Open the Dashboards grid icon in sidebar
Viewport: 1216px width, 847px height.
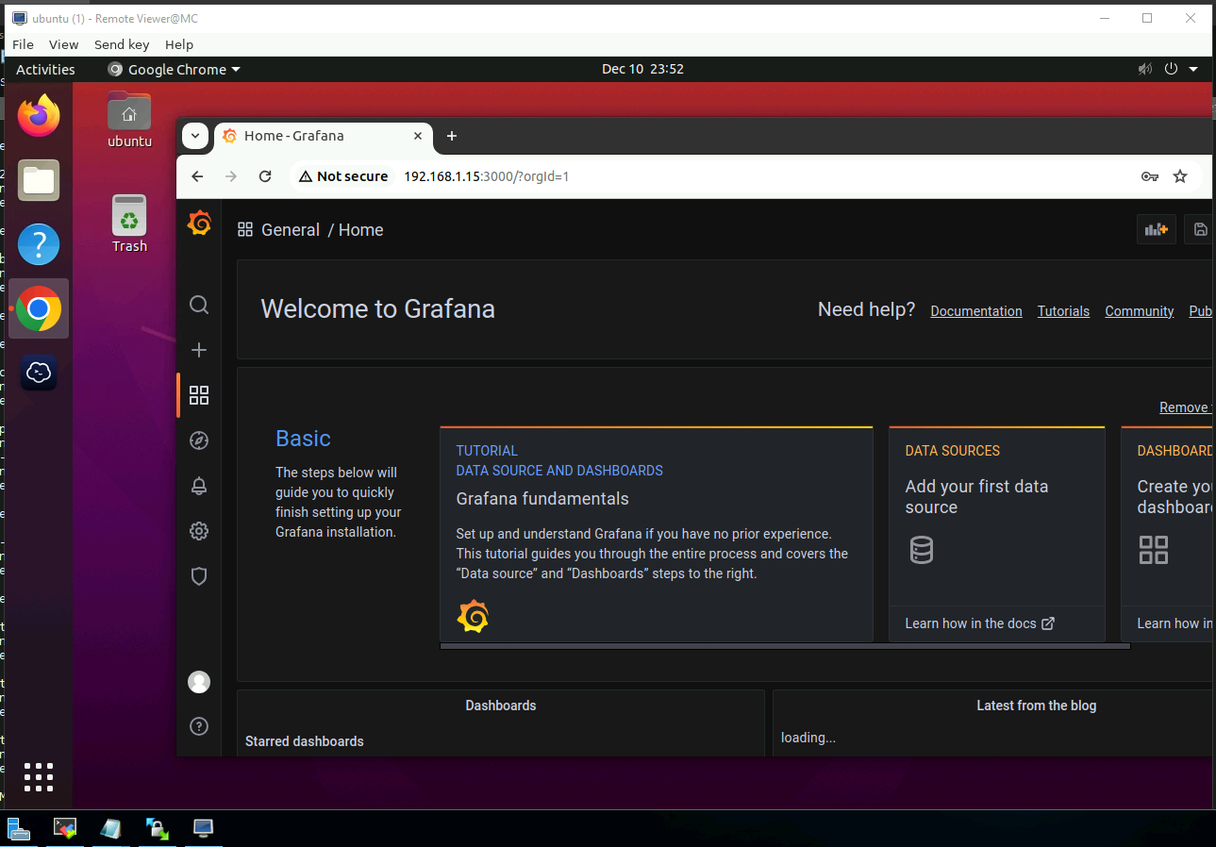tap(199, 395)
